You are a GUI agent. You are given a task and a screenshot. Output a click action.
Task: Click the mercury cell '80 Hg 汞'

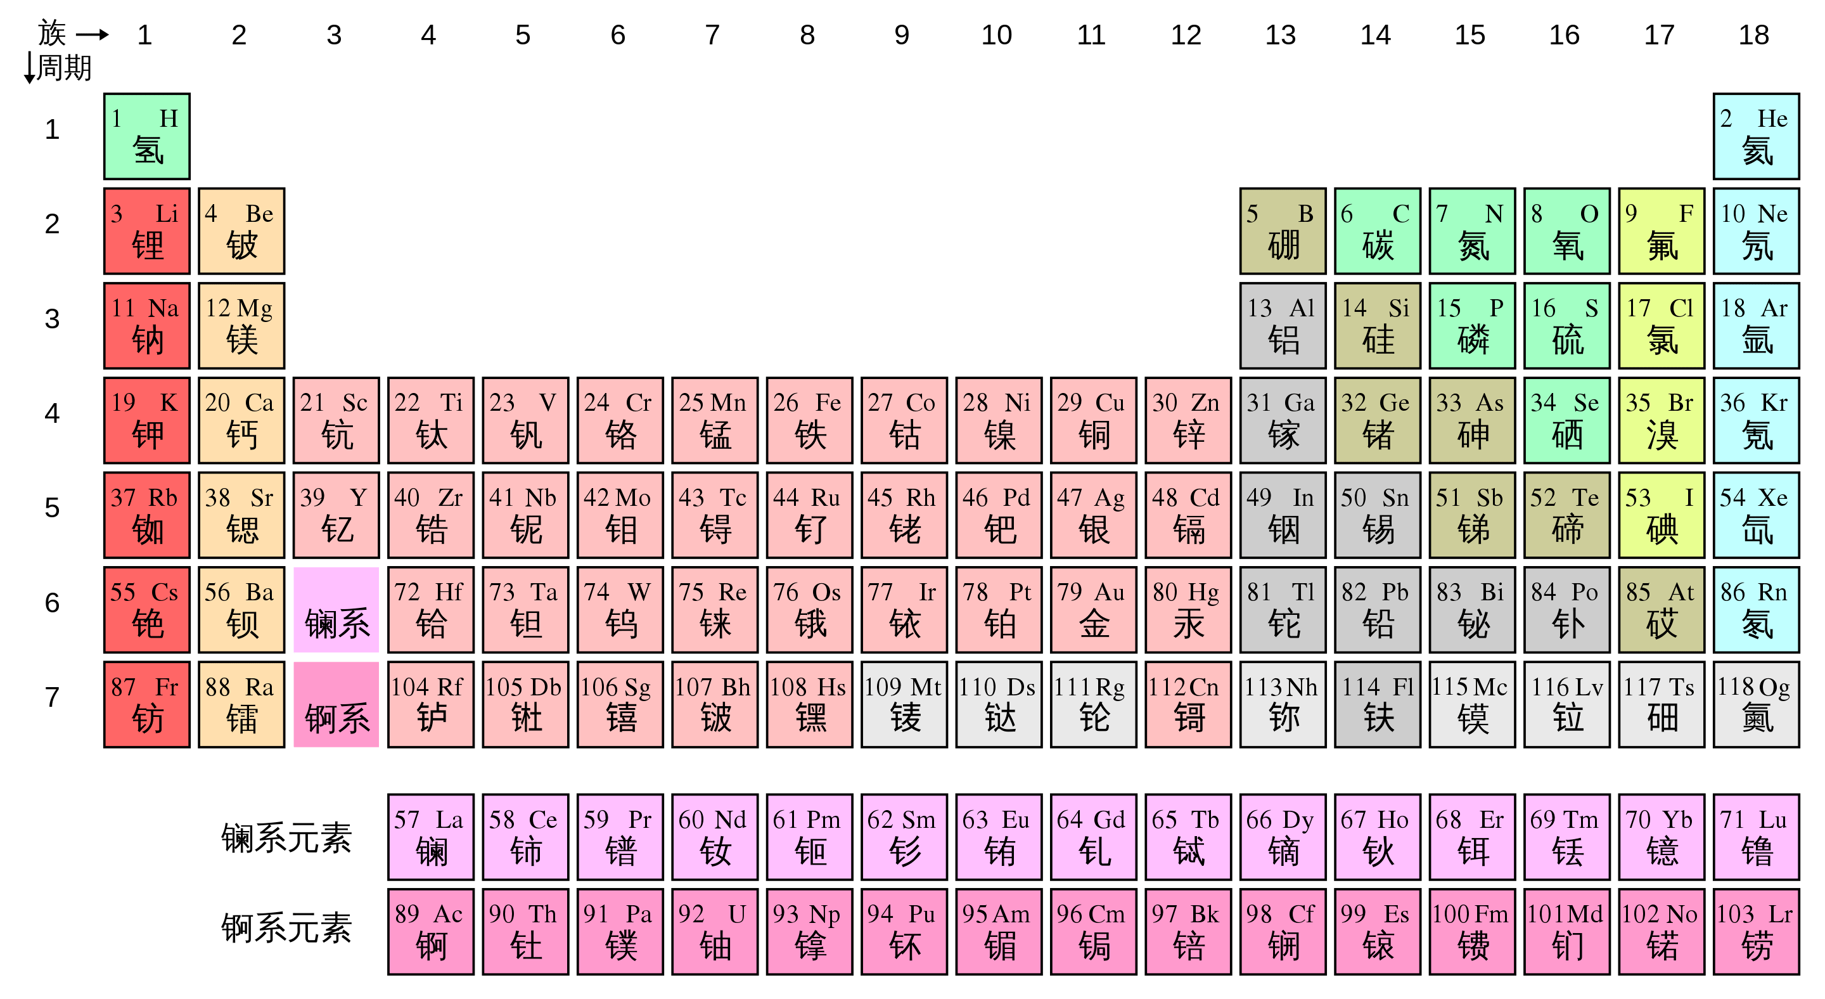tap(1188, 609)
